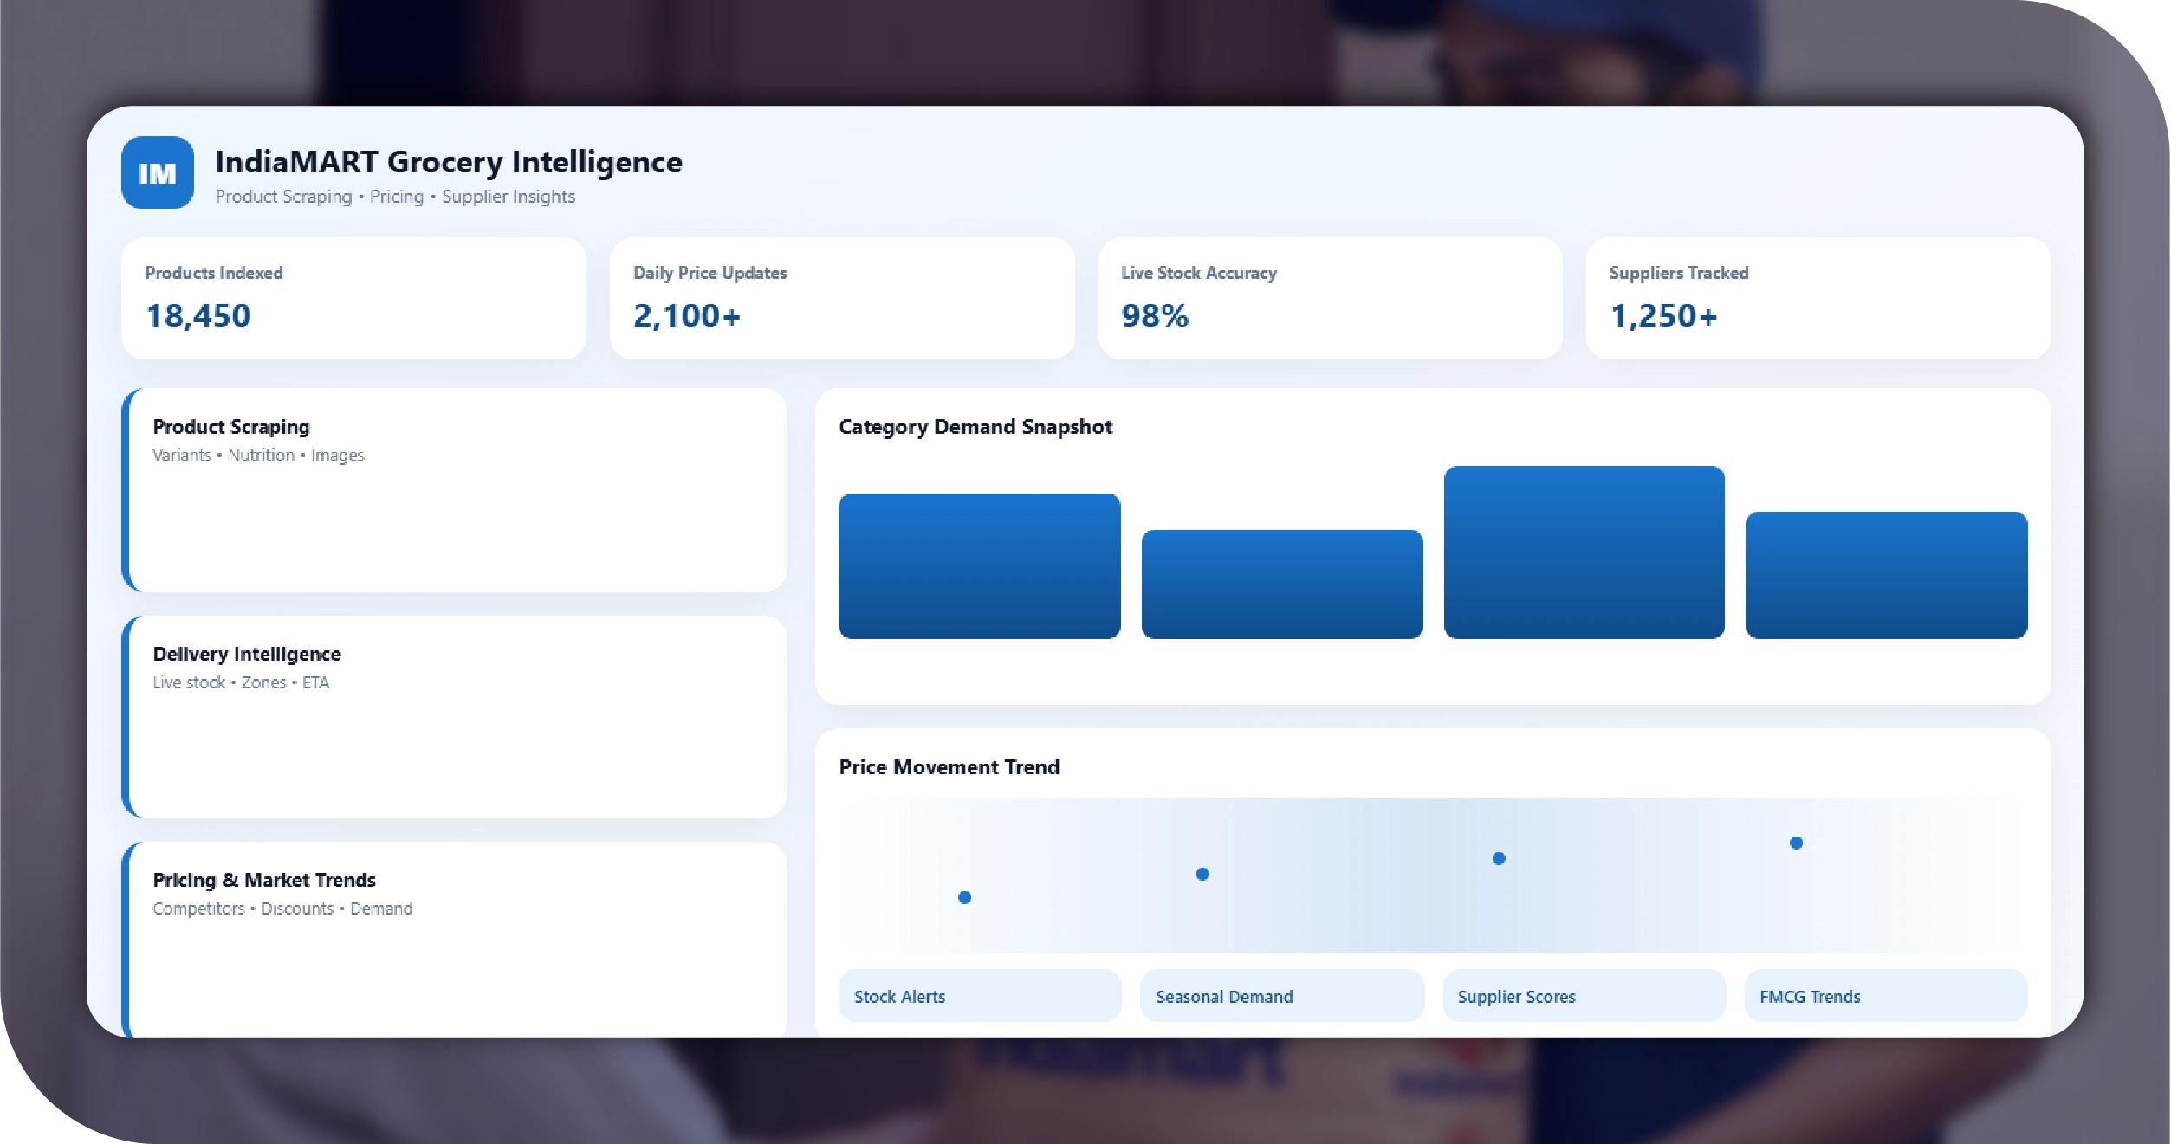
Task: Switch to the Price Movement Trend section
Action: 949,766
